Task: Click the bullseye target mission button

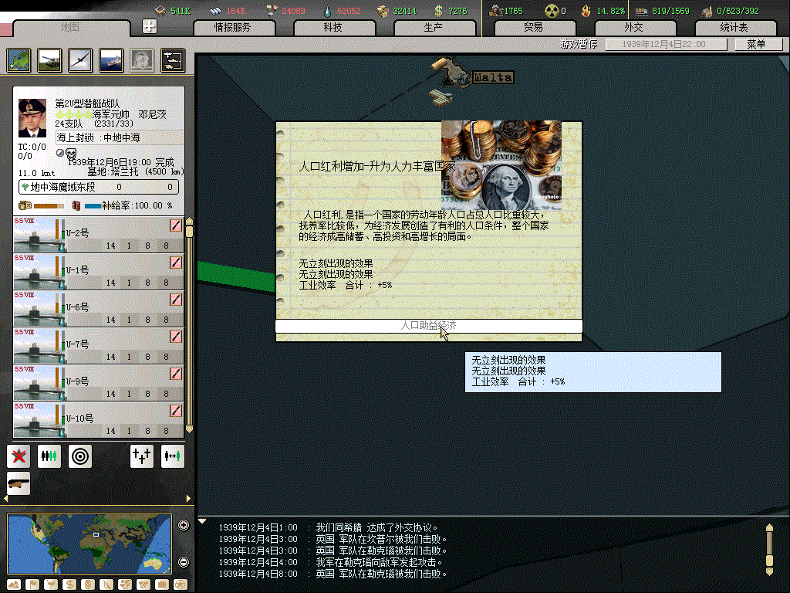Action: point(79,456)
